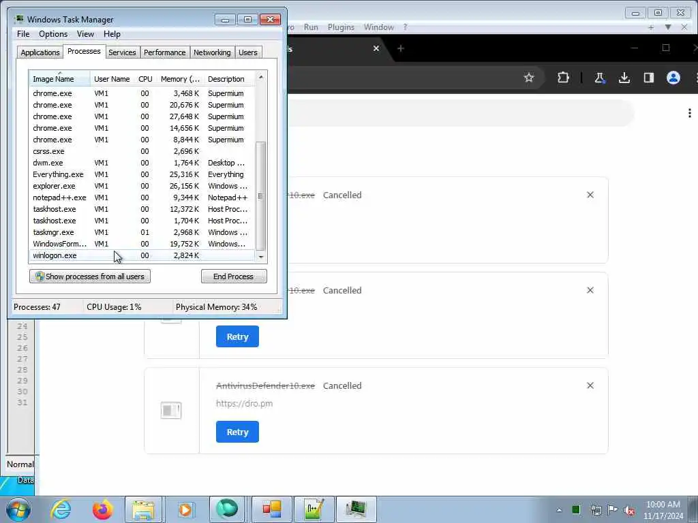Screen dimensions: 698x523
Task: Open the View menu in Task Manager
Action: tap(85, 34)
